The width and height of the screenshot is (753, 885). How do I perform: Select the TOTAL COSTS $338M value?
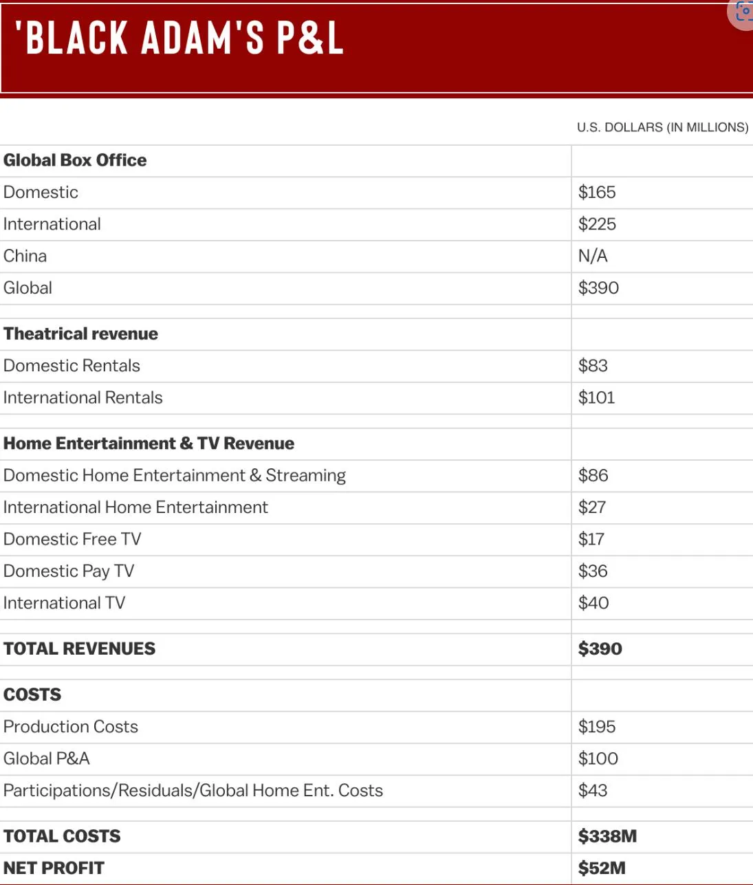[607, 837]
